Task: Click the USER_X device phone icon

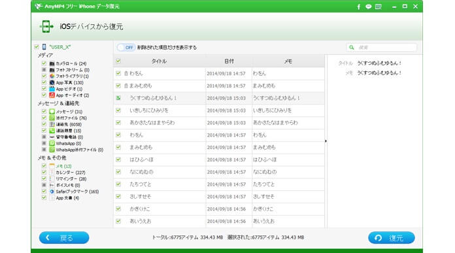Action: point(44,46)
